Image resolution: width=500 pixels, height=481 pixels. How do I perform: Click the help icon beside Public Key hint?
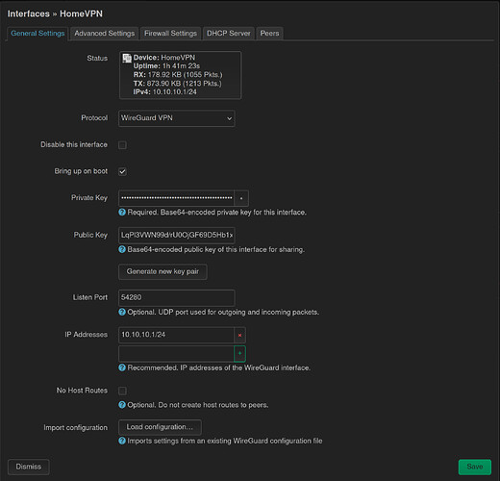[x=122, y=249]
